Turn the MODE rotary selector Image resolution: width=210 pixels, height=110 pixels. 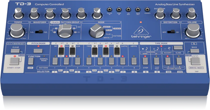[x=97, y=31]
